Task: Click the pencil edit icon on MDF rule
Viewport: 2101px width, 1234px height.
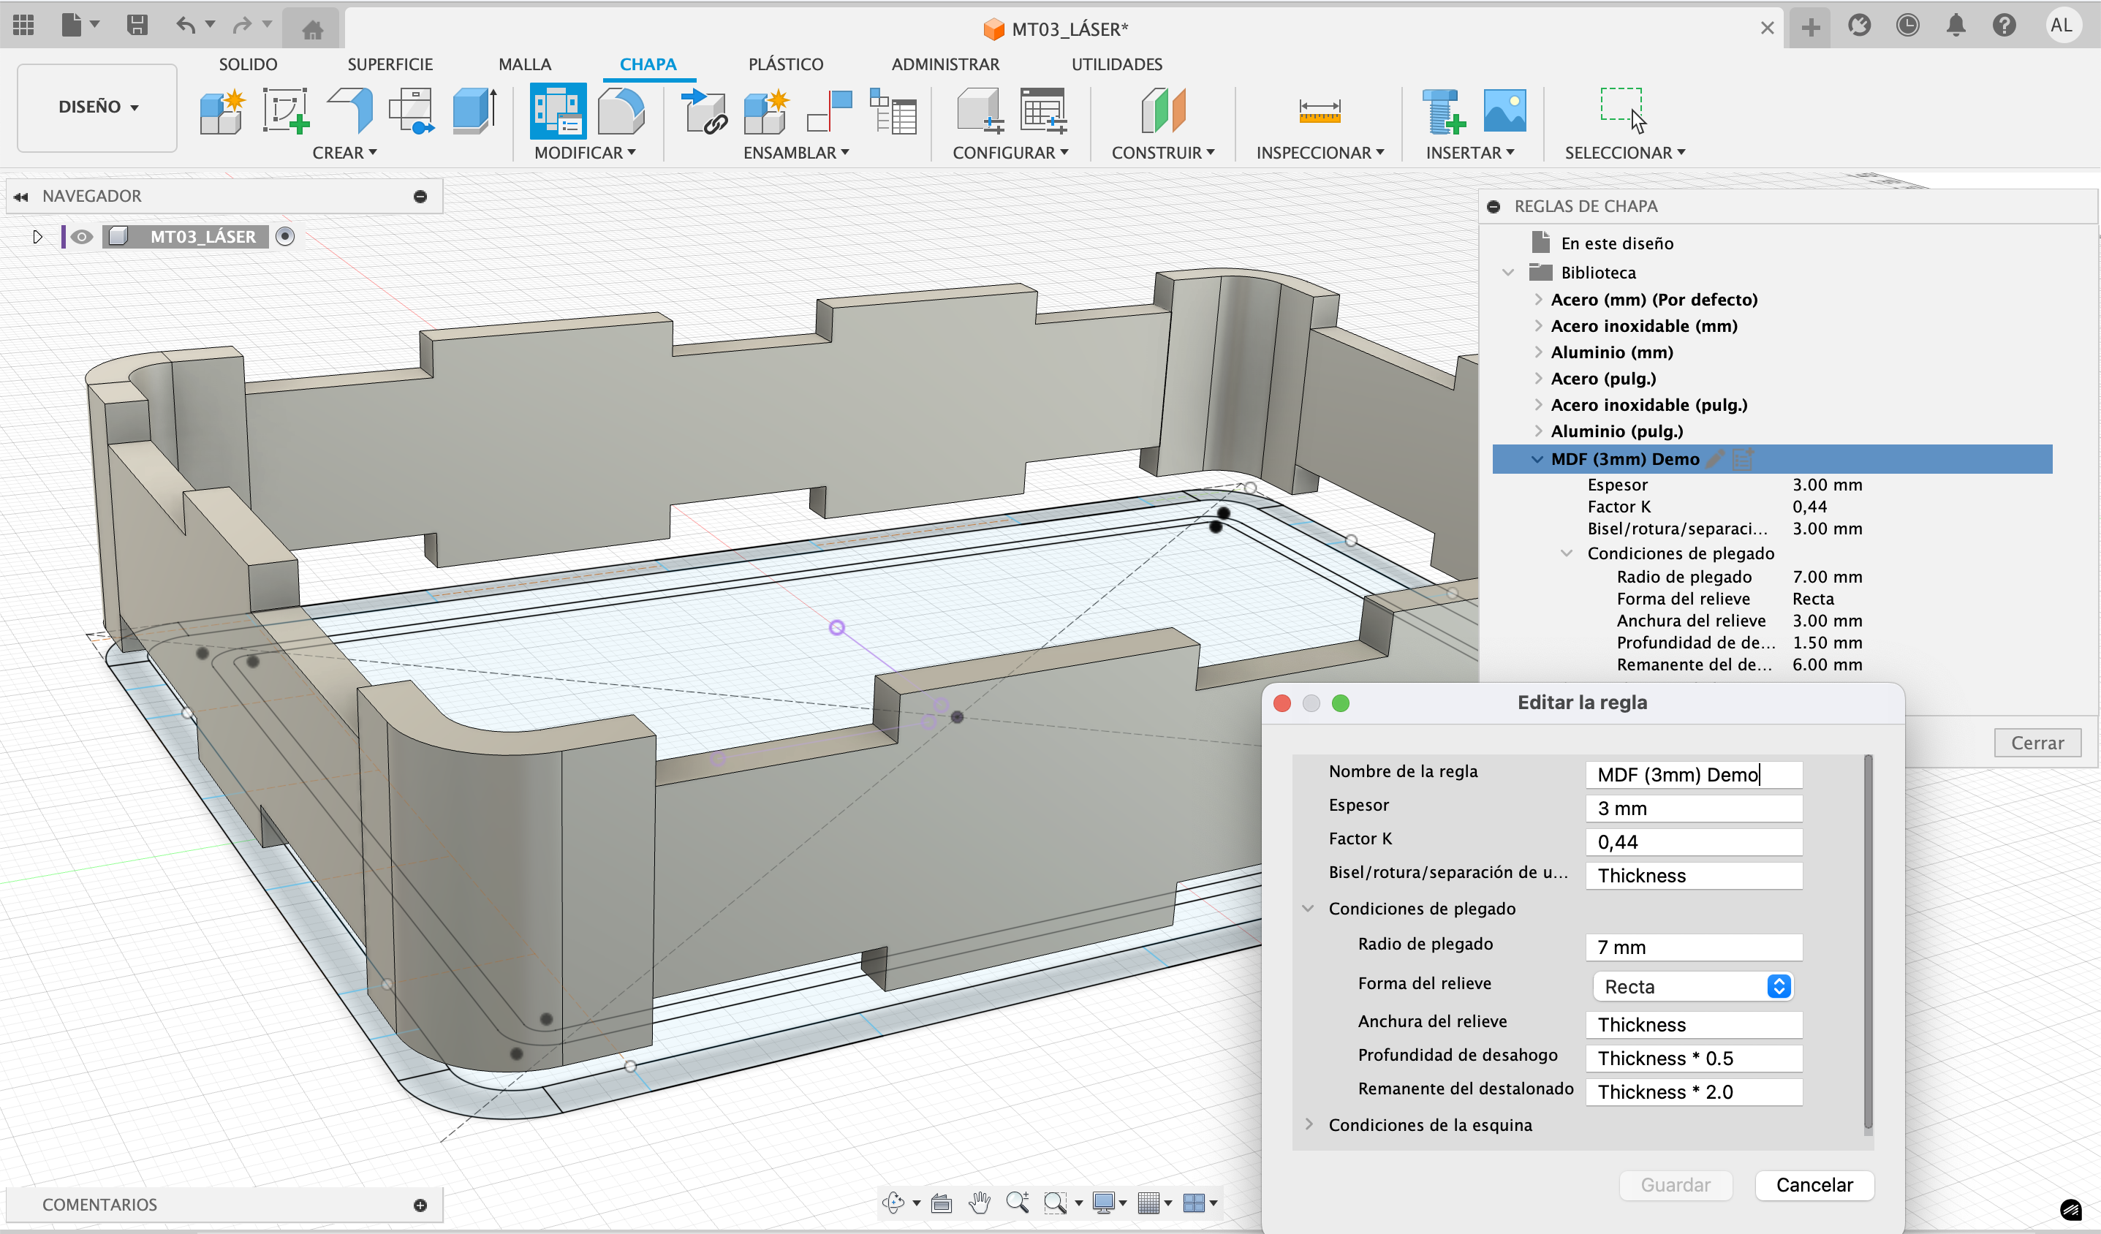Action: click(x=1715, y=458)
